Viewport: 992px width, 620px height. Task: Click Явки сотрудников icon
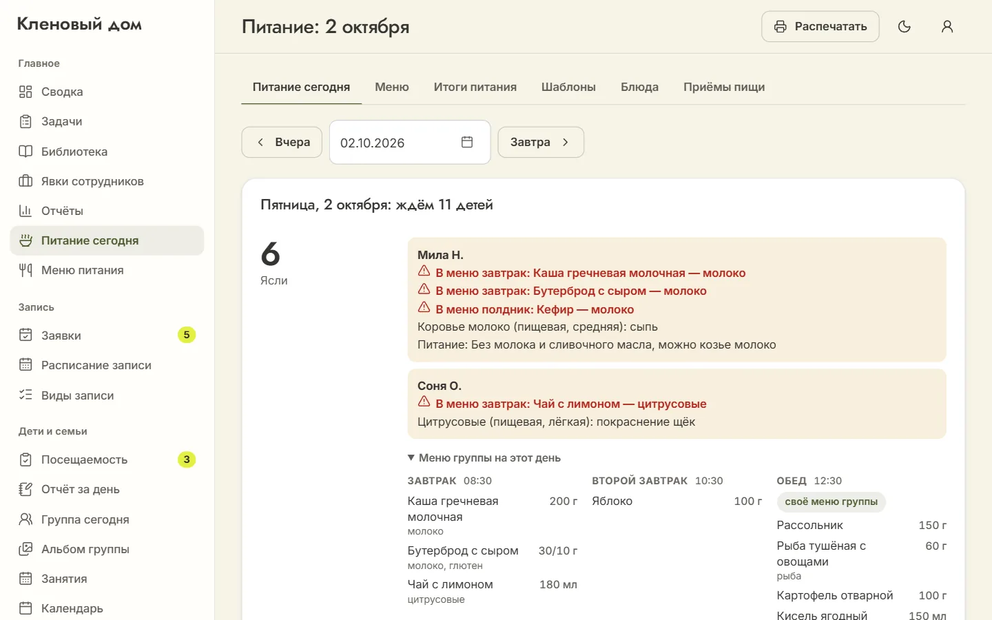(x=25, y=181)
